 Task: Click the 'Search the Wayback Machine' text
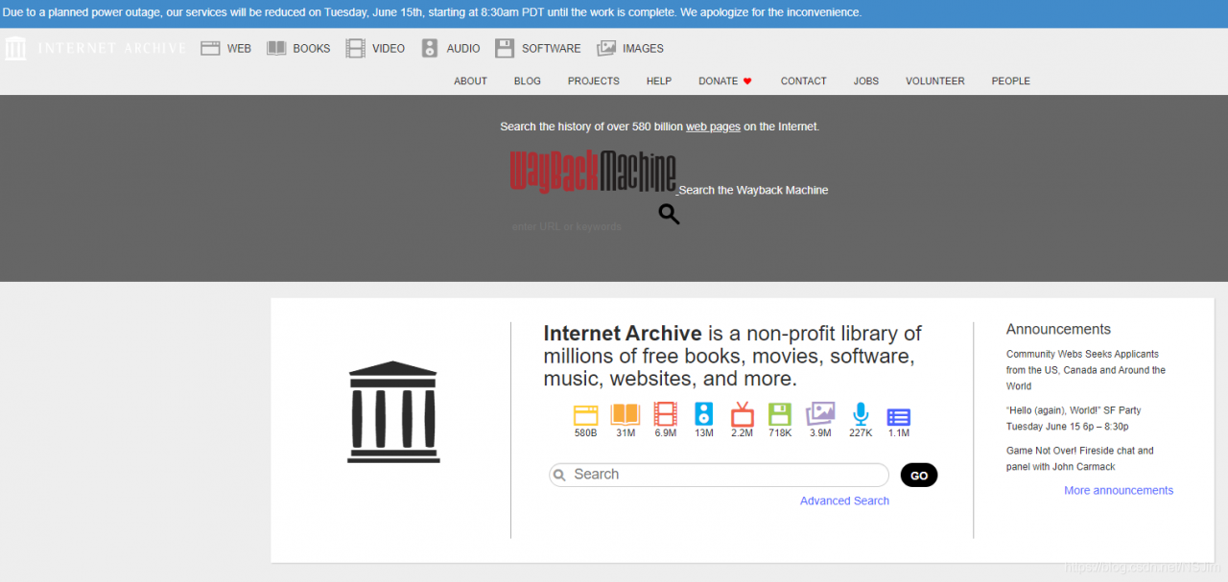(753, 190)
